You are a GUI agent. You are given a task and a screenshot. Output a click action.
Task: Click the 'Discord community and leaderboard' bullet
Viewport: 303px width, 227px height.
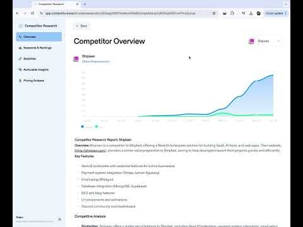coord(109,206)
